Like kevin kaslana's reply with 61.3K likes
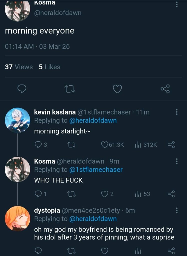The width and height of the screenshot is (187, 256). point(105,144)
